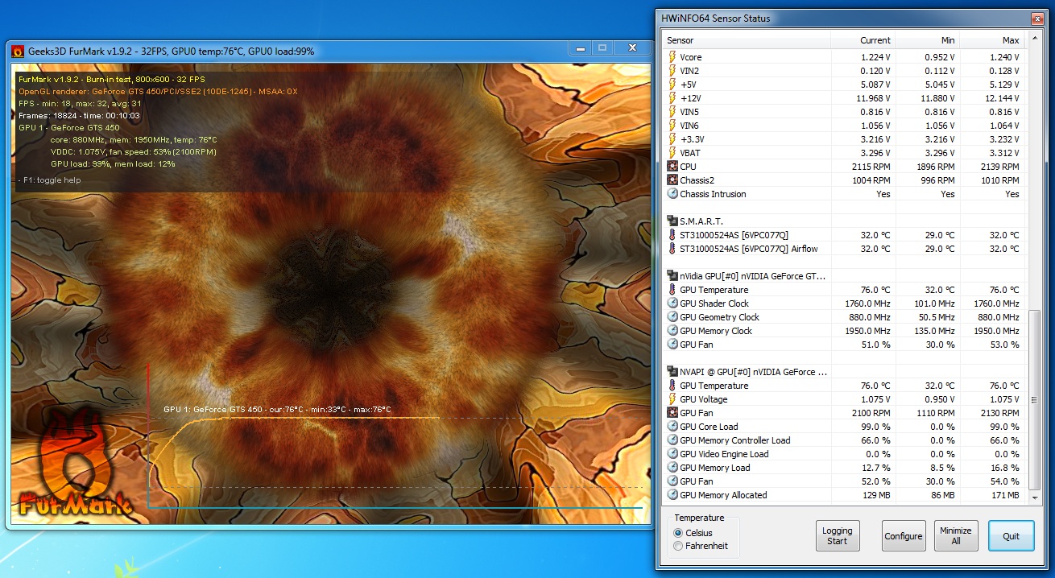The height and width of the screenshot is (578, 1055).
Task: Select the VIN5 voltage icon
Action: point(672,112)
